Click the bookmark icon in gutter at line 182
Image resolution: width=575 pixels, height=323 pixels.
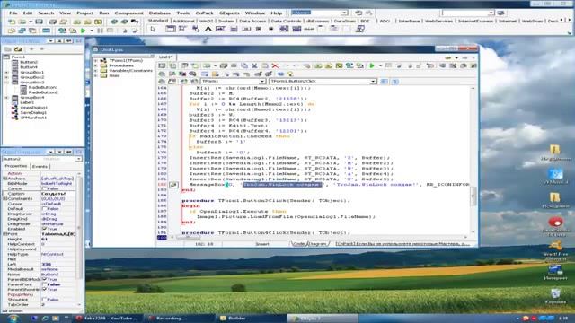pos(173,185)
